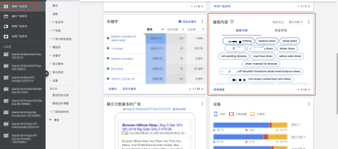Screen dimensions: 338x149
Task: Click the display campaign icon
Action: pos(6,16)
